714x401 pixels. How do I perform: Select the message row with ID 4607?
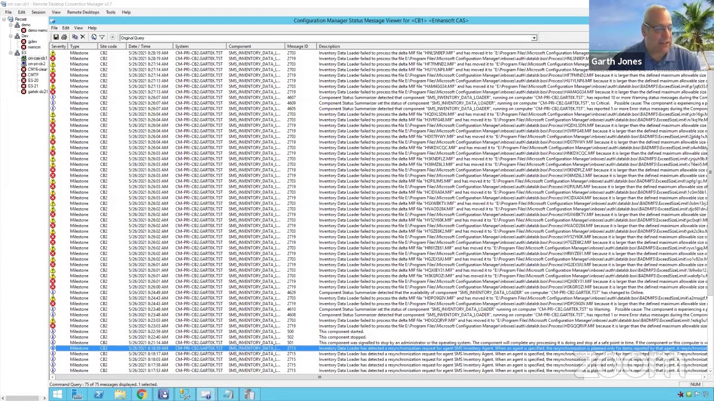pyautogui.click(x=379, y=97)
